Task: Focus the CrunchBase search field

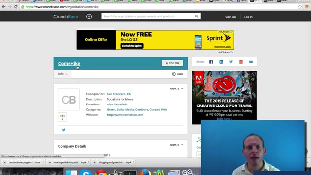Action: (151, 16)
